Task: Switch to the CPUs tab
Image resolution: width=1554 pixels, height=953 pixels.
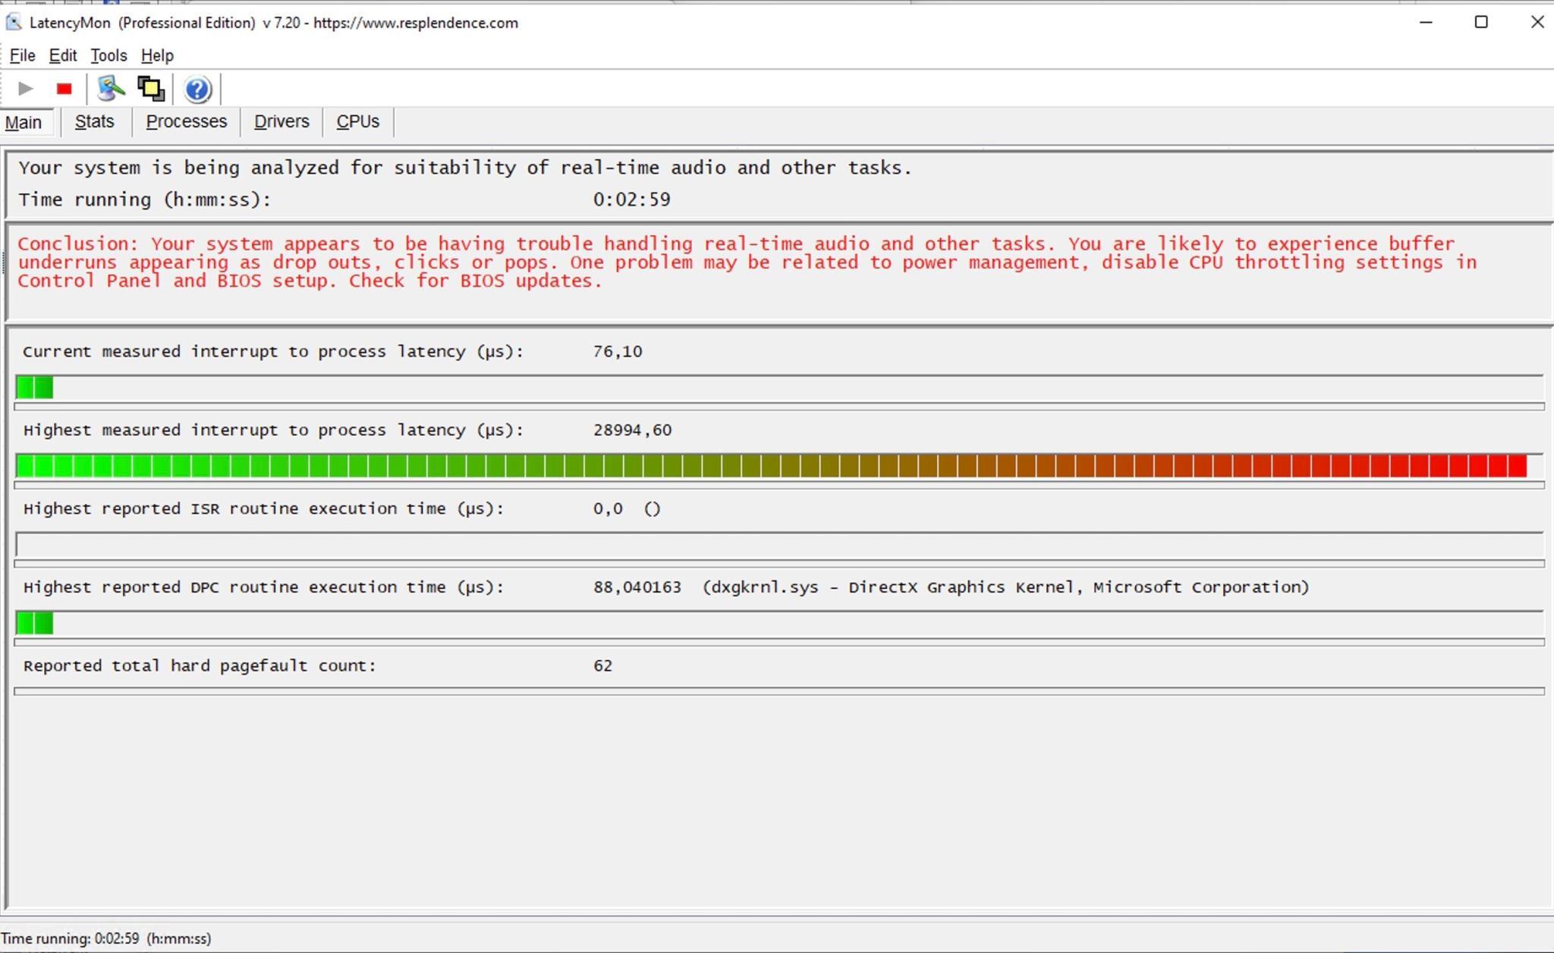Action: point(357,121)
